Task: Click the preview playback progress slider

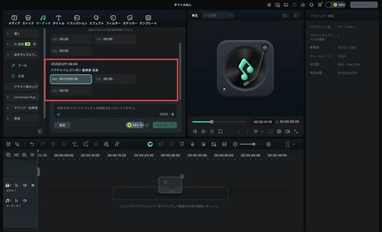Action: click(x=219, y=122)
